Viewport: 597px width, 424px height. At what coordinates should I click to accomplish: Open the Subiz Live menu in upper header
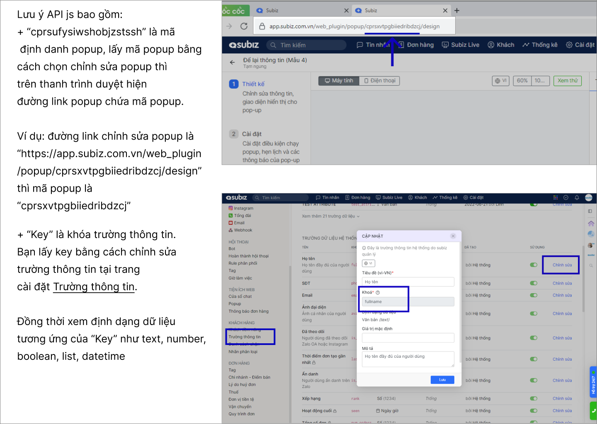pos(461,45)
